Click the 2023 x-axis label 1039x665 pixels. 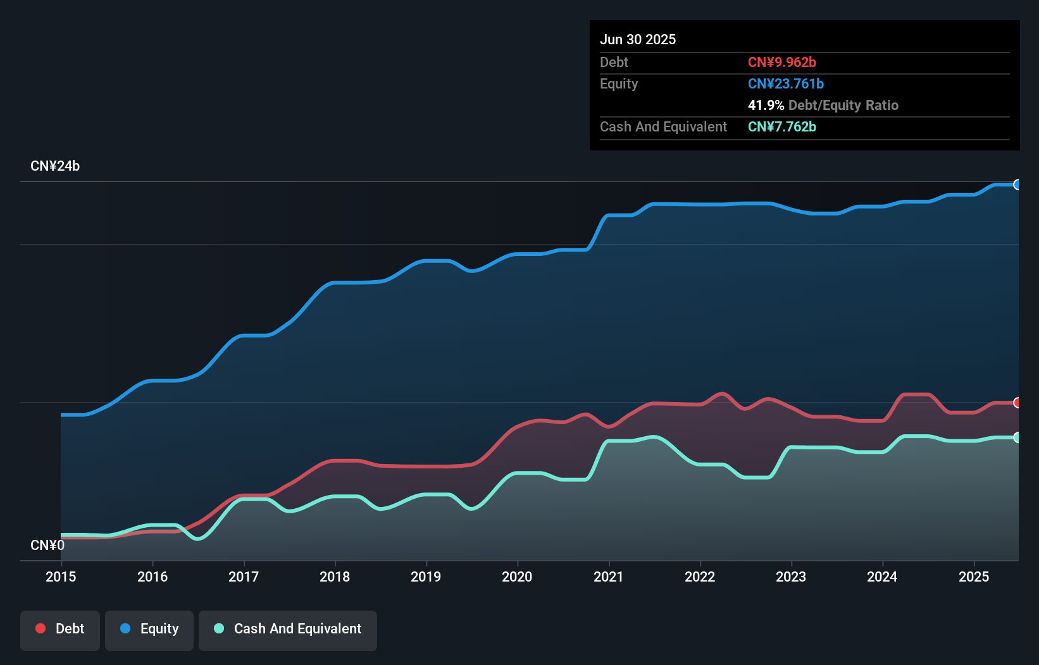click(x=791, y=577)
